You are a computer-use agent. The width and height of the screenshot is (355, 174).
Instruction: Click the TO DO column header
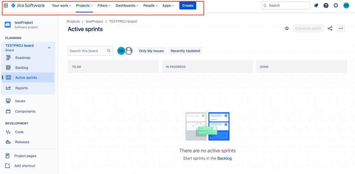pyautogui.click(x=113, y=67)
